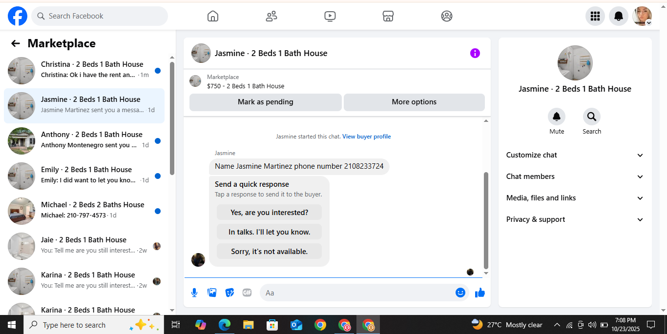Click the Mark as pending button
Viewport: 667px width, 334px height.
click(x=266, y=102)
